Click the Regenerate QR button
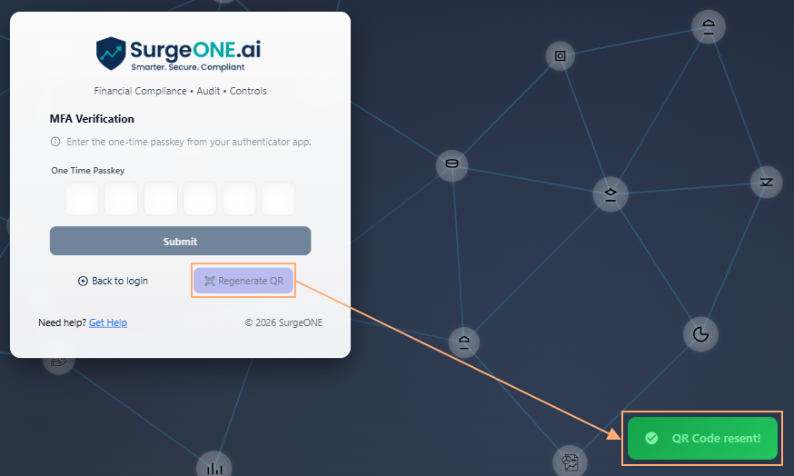 [x=243, y=282]
